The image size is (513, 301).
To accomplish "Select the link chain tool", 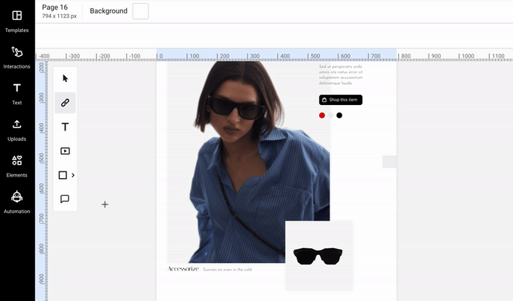I will coord(65,103).
